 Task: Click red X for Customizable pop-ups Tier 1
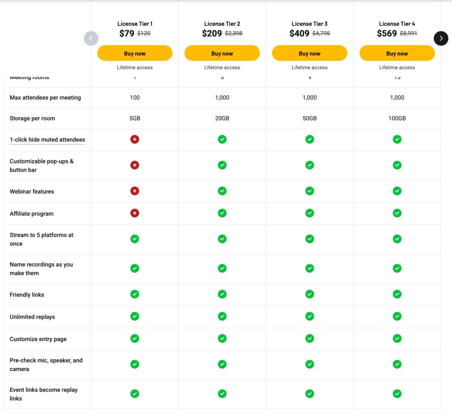click(134, 165)
